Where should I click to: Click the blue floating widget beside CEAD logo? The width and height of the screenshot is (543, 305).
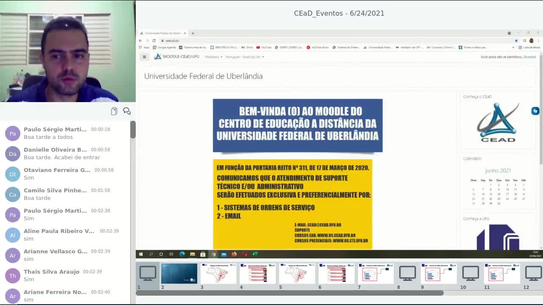tap(535, 111)
